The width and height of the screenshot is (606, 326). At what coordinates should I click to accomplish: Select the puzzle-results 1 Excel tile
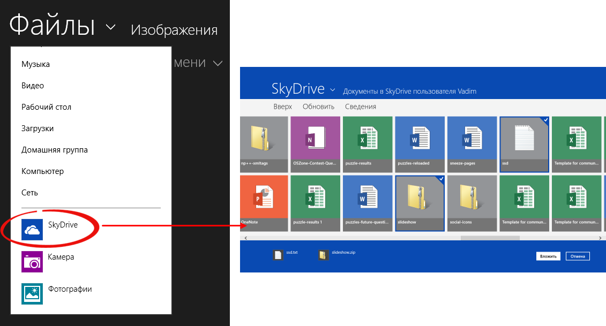316,203
